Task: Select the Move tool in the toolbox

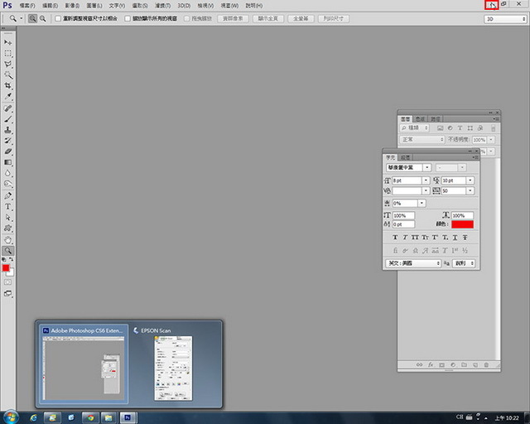Action: pyautogui.click(x=8, y=41)
